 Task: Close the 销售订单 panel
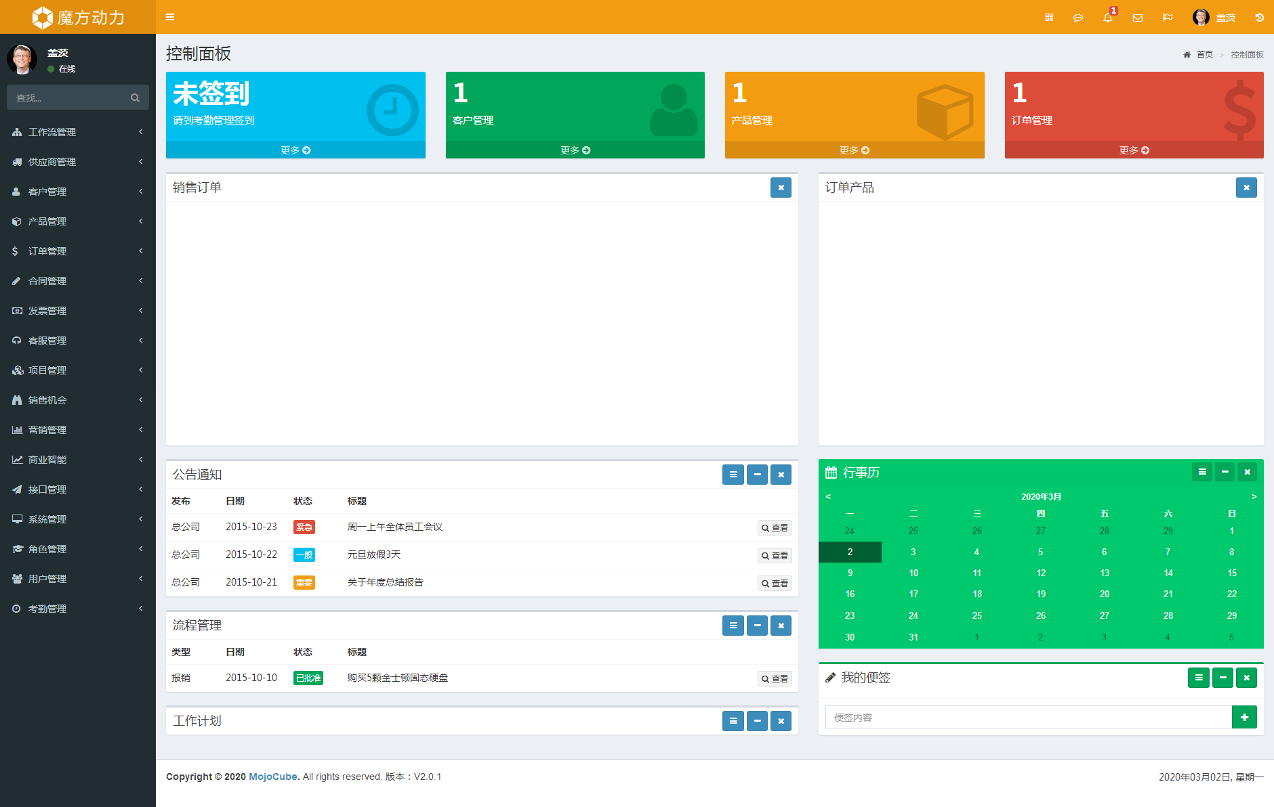(x=781, y=188)
